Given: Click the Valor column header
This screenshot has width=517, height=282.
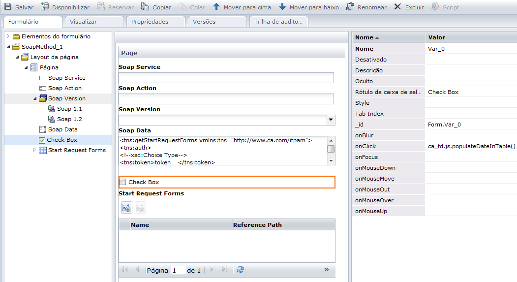Looking at the screenshot, I should (x=471, y=37).
